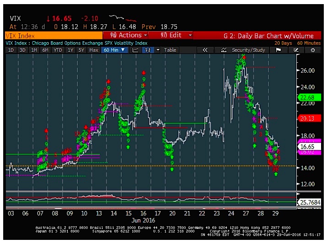The width and height of the screenshot is (327, 244).
Task: Click the Prev 18.75 value in header
Action: click(x=160, y=27)
